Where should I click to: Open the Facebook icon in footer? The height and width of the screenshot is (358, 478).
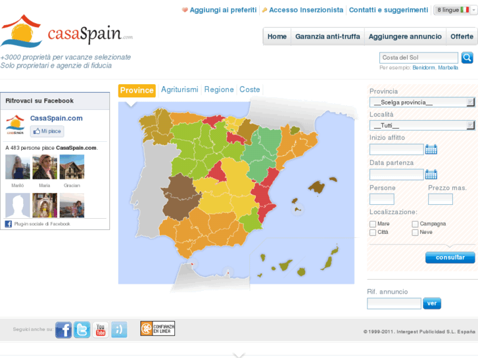tap(63, 330)
